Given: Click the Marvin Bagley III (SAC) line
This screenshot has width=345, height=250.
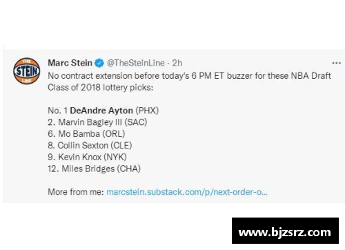Looking at the screenshot, I should [97, 122].
